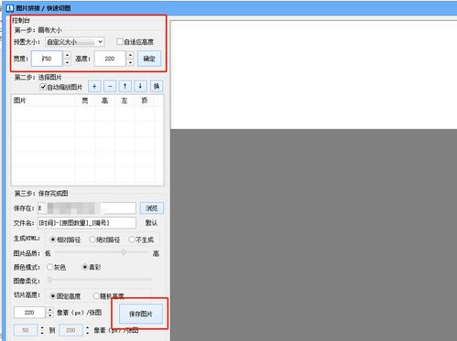This screenshot has width=457, height=341.
Task: Click the 保存在 save path field
Action: tap(87, 208)
